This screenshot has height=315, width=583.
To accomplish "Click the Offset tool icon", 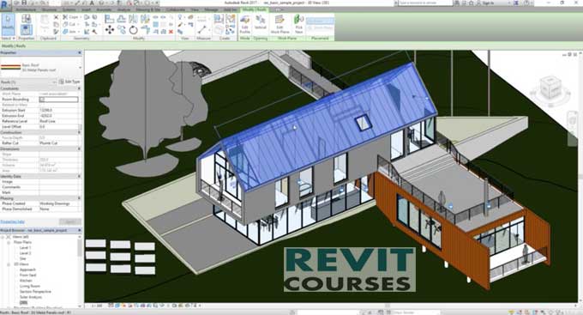I will pos(121,18).
